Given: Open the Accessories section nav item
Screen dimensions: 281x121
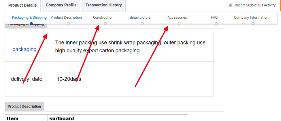Looking at the screenshot, I should (x=177, y=18).
